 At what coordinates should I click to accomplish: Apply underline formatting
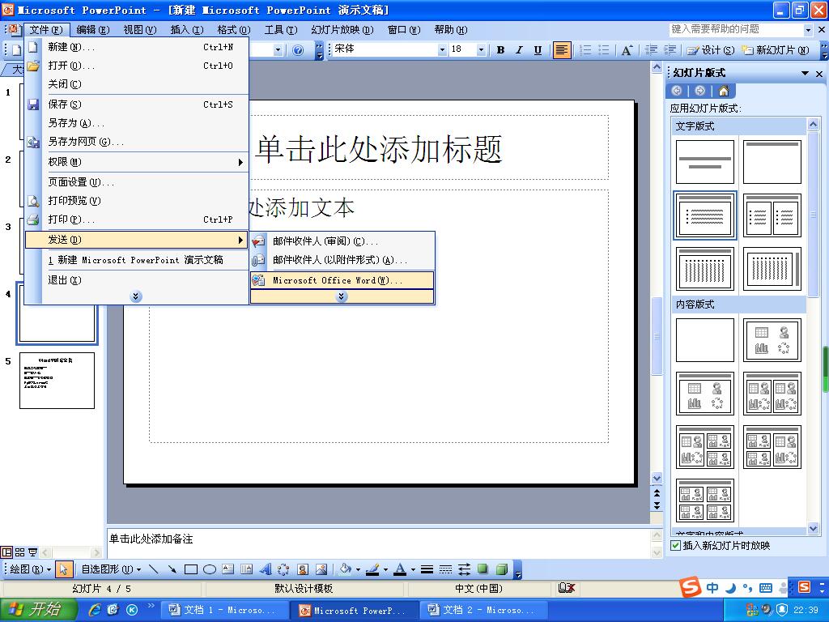click(x=538, y=49)
